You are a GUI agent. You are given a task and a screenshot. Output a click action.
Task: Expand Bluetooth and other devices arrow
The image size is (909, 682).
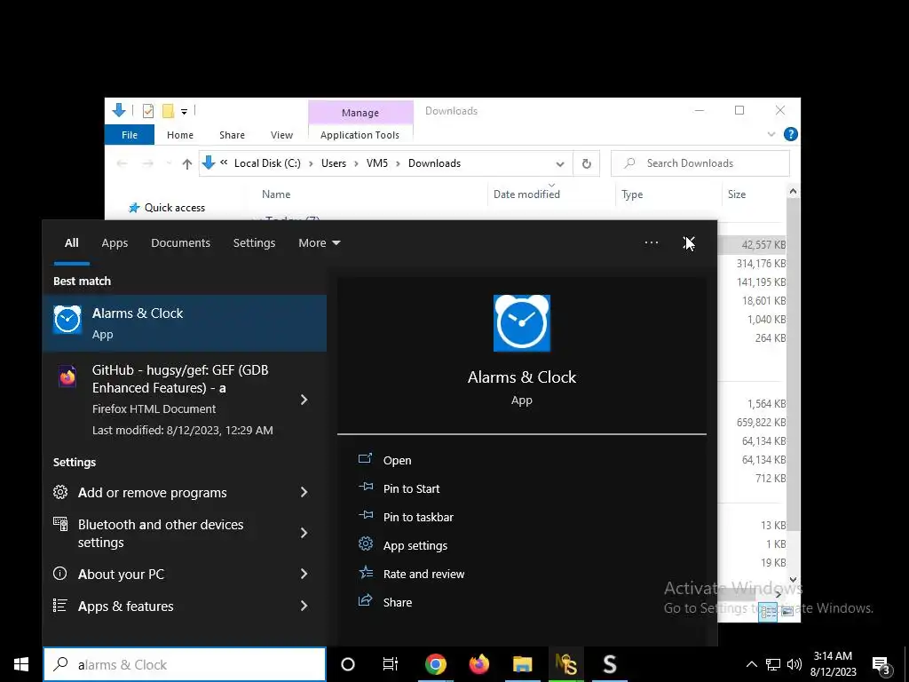pos(304,533)
